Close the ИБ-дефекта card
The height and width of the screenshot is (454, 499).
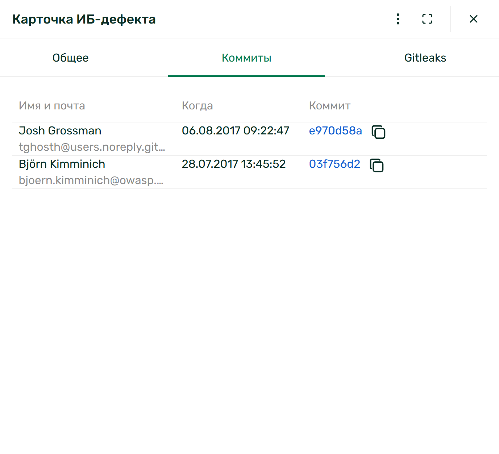[474, 19]
